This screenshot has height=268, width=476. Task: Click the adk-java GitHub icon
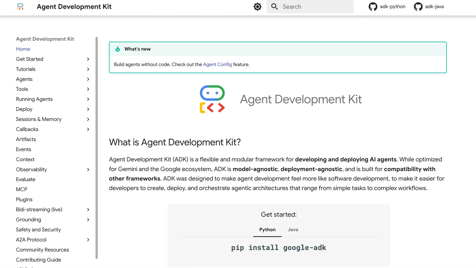[x=418, y=6]
